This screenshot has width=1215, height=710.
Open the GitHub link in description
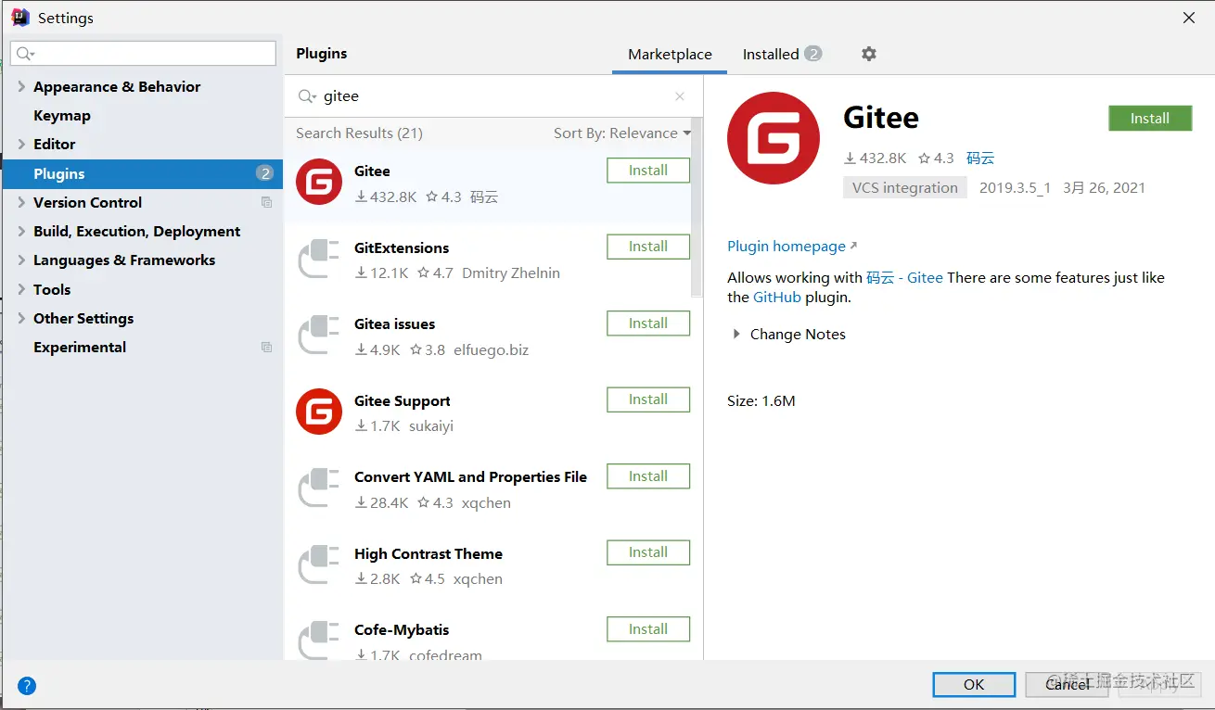click(777, 298)
